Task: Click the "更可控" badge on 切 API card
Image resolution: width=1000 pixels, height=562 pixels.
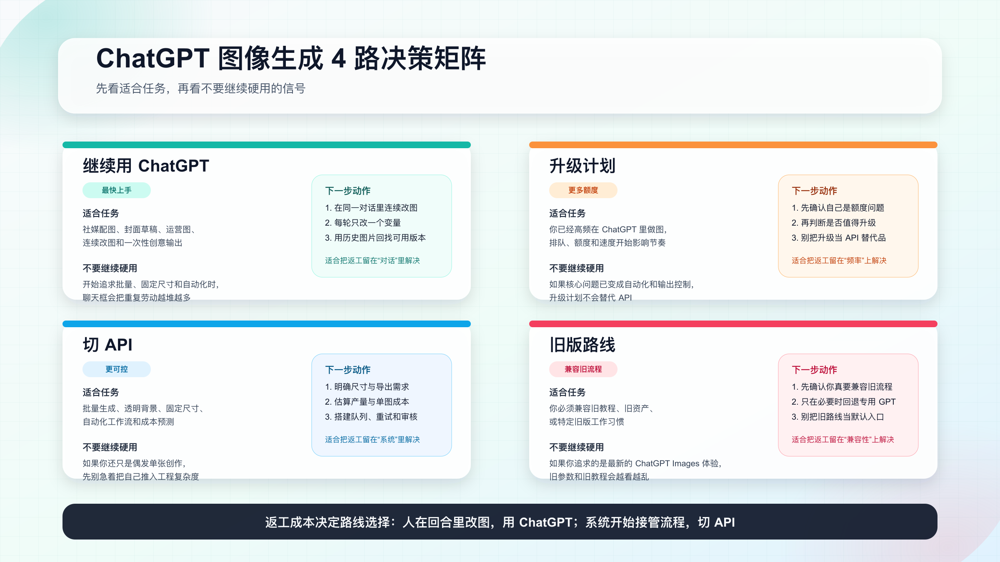Action: 116,369
